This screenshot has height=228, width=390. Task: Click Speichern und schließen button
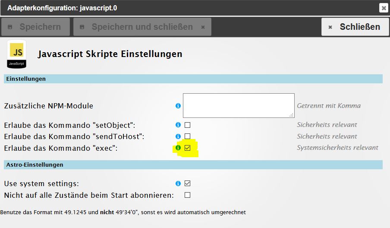point(142,27)
